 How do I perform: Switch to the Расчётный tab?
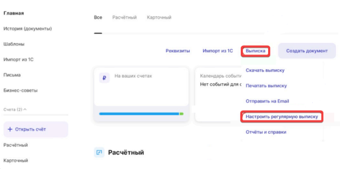click(124, 17)
